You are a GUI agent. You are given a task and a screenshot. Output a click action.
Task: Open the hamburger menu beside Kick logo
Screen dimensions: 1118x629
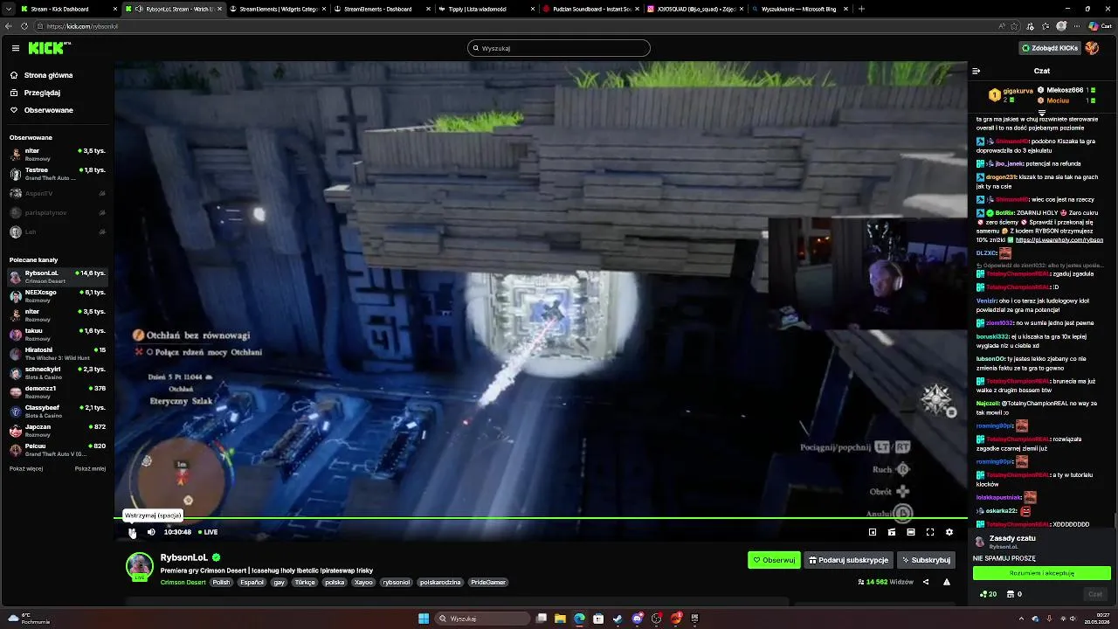(x=16, y=48)
